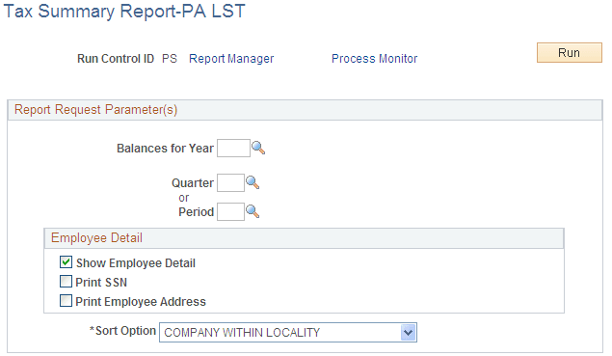This screenshot has width=612, height=356.
Task: Open the Quarter lookup magnifier
Action: click(x=253, y=182)
